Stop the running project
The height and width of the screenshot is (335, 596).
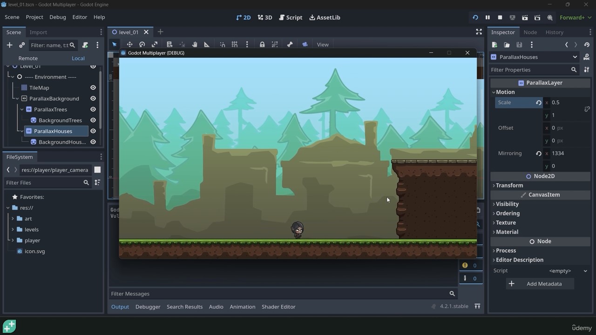(x=500, y=18)
